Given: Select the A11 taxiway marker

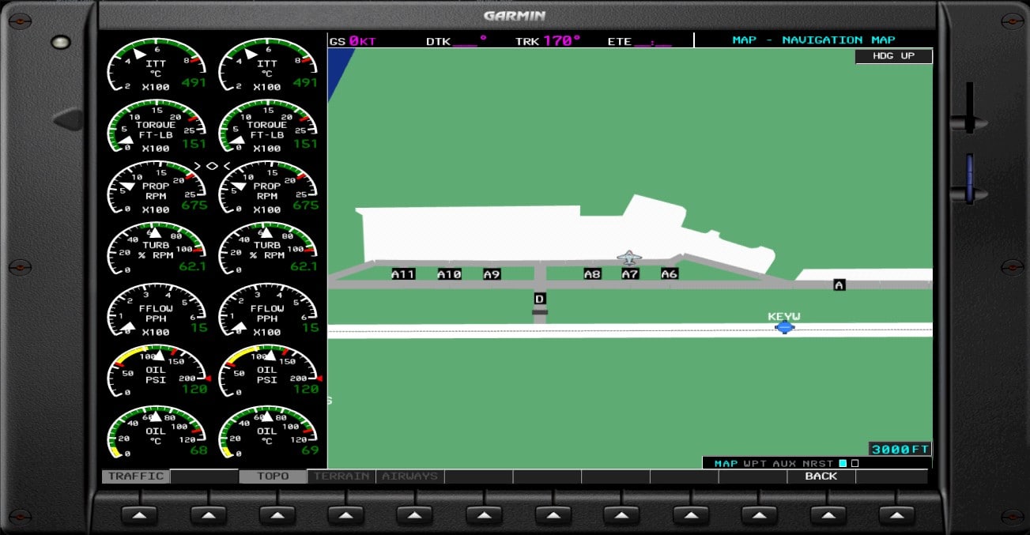Looking at the screenshot, I should pyautogui.click(x=403, y=274).
